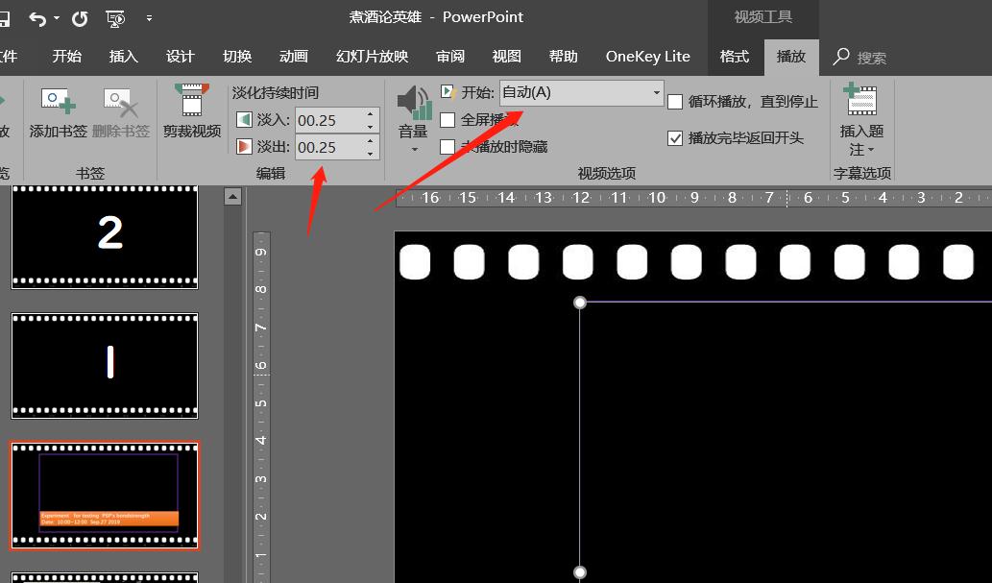
Task: Click the Undo icon in quick access toolbar
Action: coord(36,17)
